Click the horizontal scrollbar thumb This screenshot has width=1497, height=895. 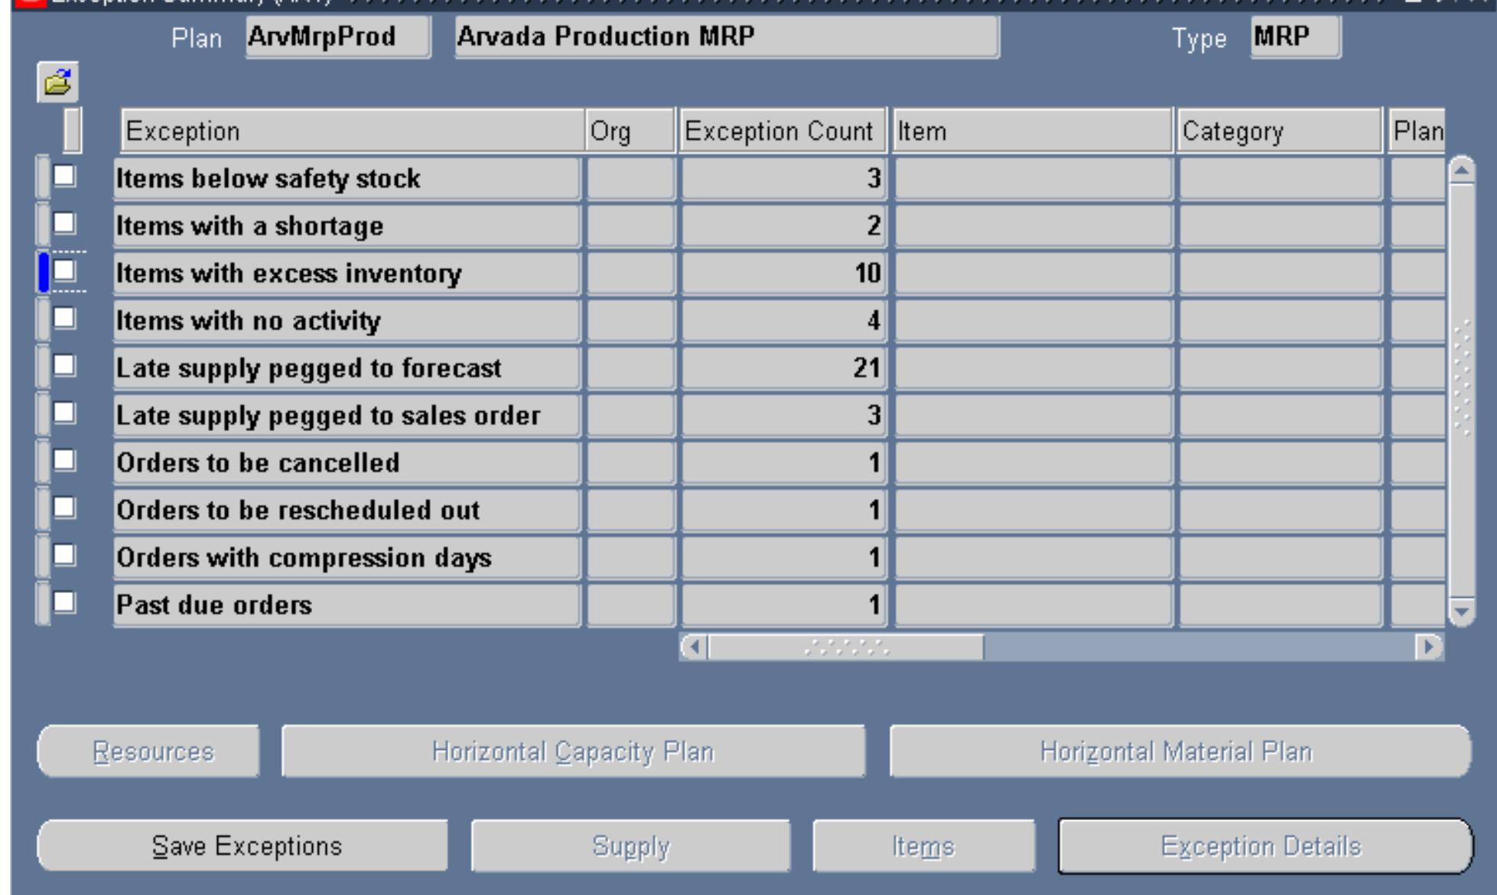846,647
